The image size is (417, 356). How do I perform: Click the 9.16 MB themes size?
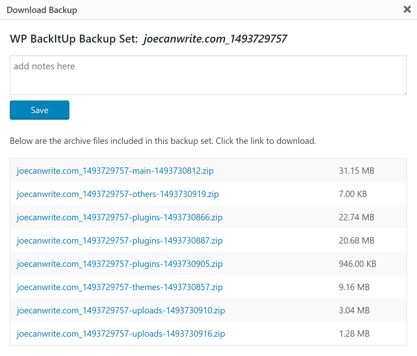pyautogui.click(x=354, y=287)
